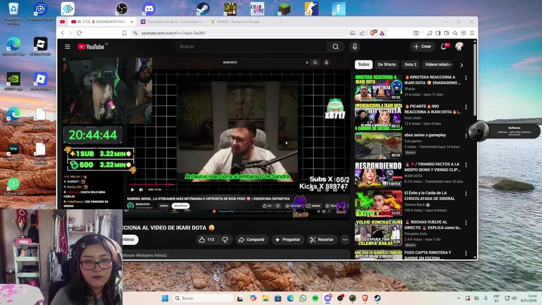Viewport: 542px width, 305px height.
Task: Open Copilot from the taskbar
Action: click(x=253, y=298)
